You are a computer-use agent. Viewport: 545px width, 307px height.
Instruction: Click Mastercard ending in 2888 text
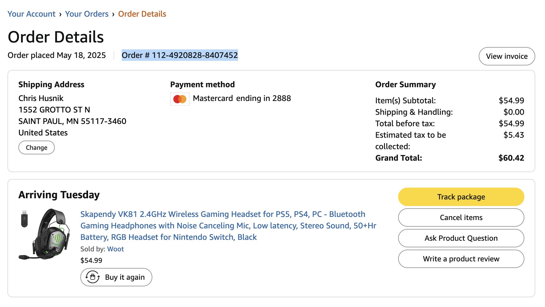pos(242,98)
